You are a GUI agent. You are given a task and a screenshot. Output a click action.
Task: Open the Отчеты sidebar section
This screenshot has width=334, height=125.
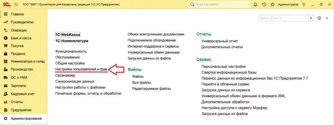tap(17, 102)
